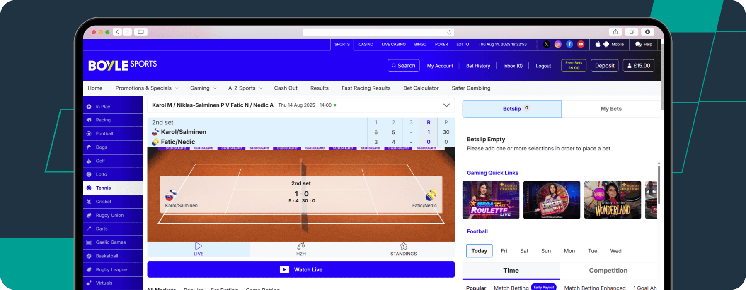
Task: Select the Dogs sidebar icon
Action: [89, 147]
